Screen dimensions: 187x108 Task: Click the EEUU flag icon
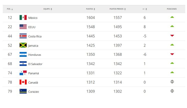point(23,27)
